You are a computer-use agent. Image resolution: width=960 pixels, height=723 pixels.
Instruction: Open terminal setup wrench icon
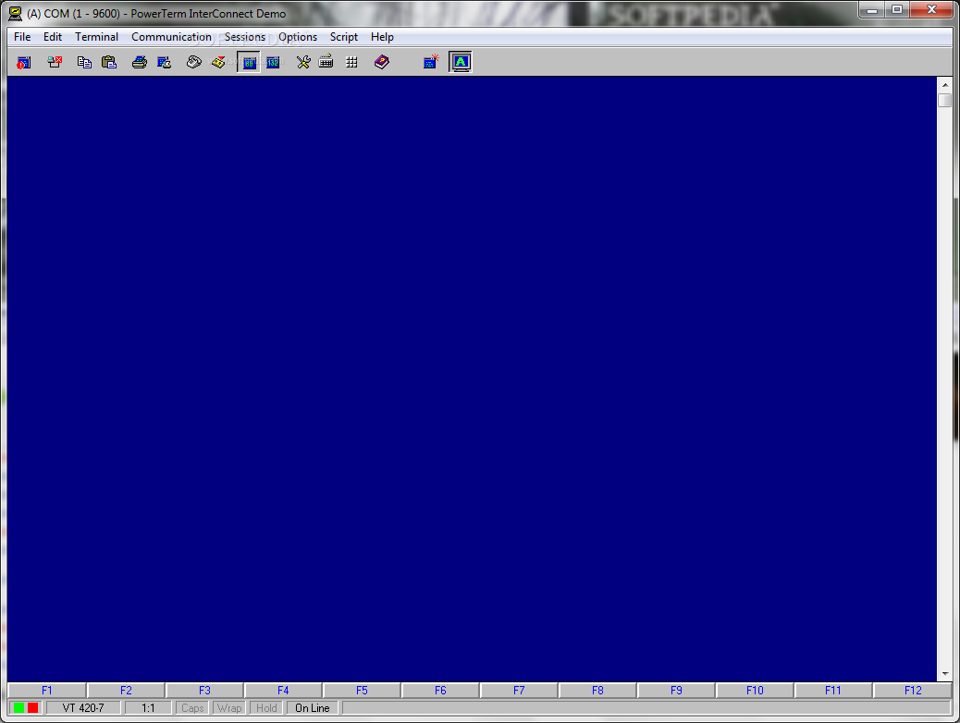coord(303,62)
